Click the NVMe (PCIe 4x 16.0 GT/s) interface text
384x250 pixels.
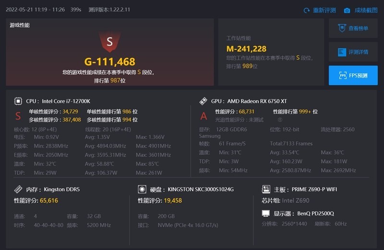coord(188,225)
